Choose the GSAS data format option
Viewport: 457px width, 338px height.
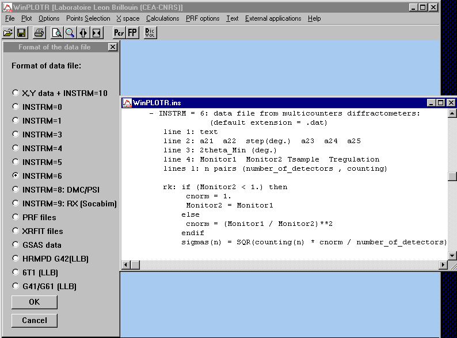coord(16,245)
